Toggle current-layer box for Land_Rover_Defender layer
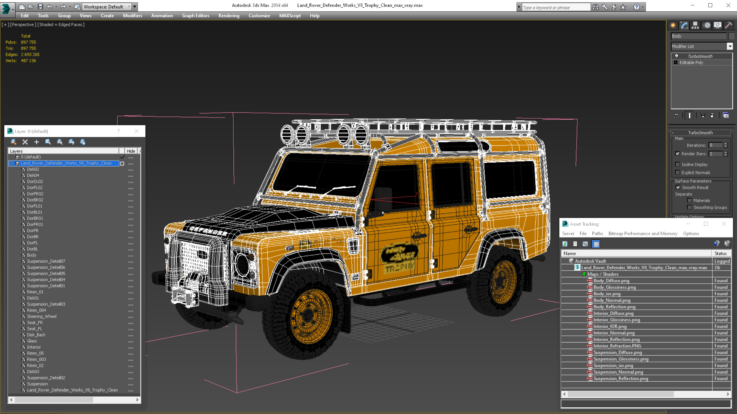Viewport: 737px width, 414px height. click(x=122, y=164)
